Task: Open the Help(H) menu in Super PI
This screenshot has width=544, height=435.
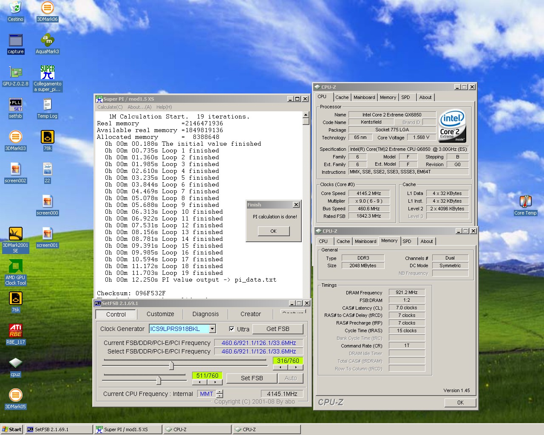Action: [164, 107]
